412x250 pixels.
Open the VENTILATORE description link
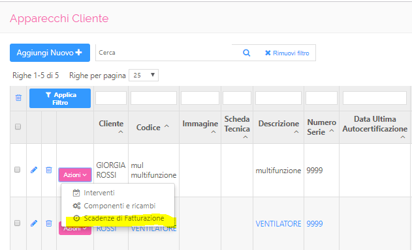click(x=278, y=224)
